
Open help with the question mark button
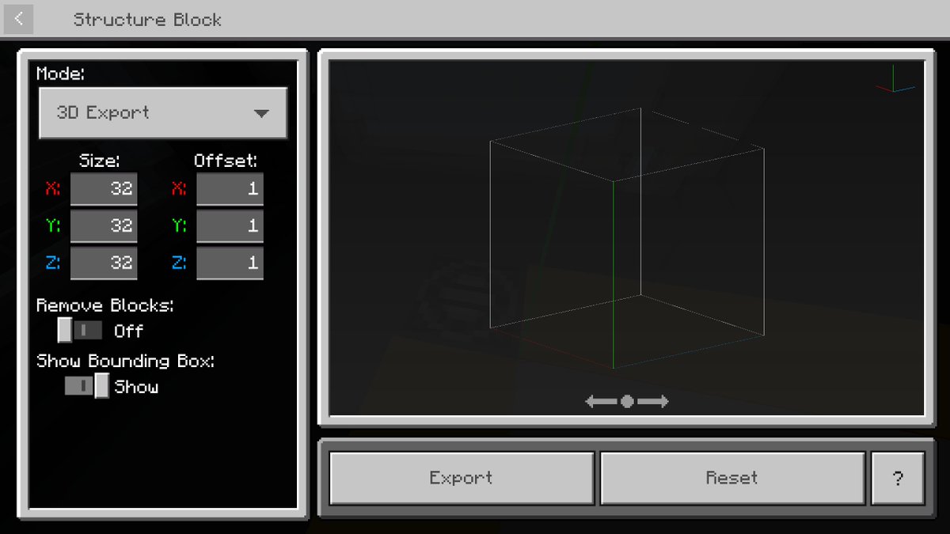point(898,478)
